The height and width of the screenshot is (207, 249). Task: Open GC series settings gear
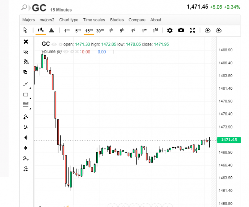[x=60, y=44]
